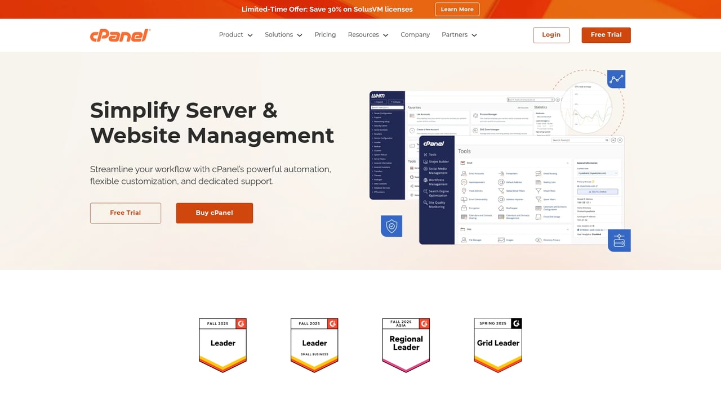The image size is (721, 405).
Task: Expand the Product navigation dropdown
Action: click(235, 34)
